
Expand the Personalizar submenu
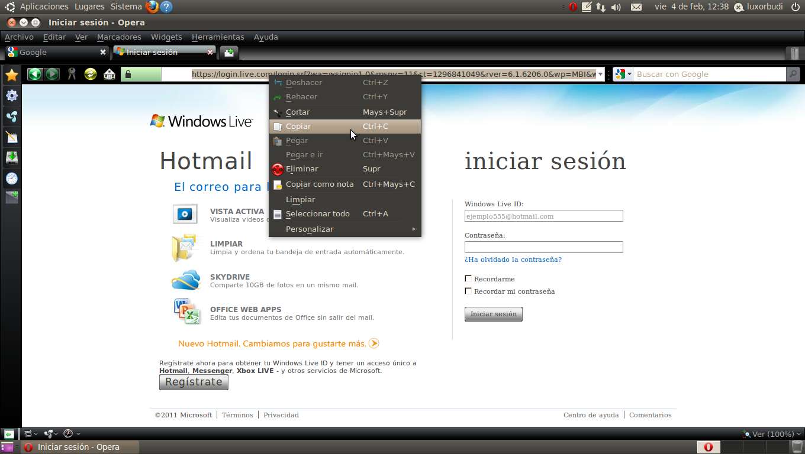[x=345, y=229]
